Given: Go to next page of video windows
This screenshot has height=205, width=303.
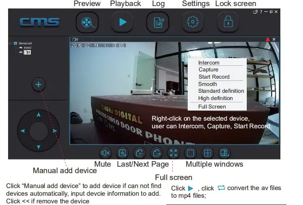Looking at the screenshot, I should tap(156, 153).
